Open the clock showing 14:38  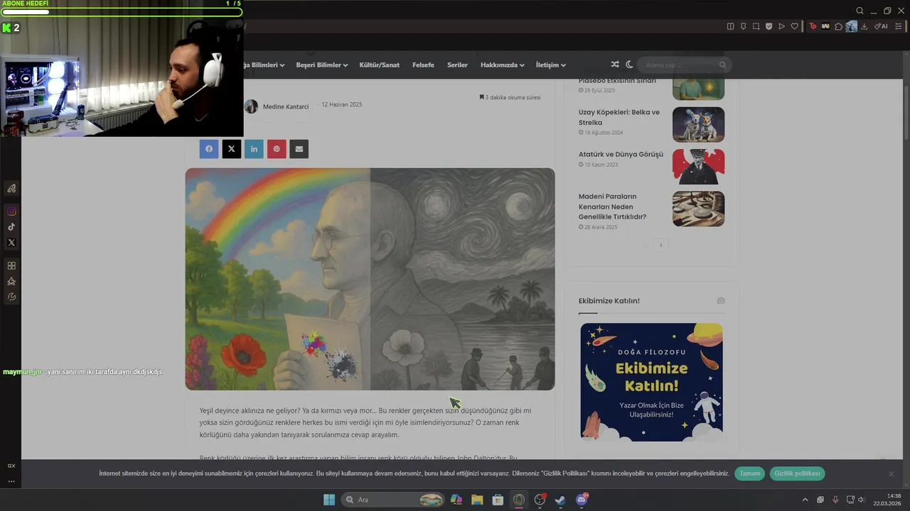tap(888, 500)
